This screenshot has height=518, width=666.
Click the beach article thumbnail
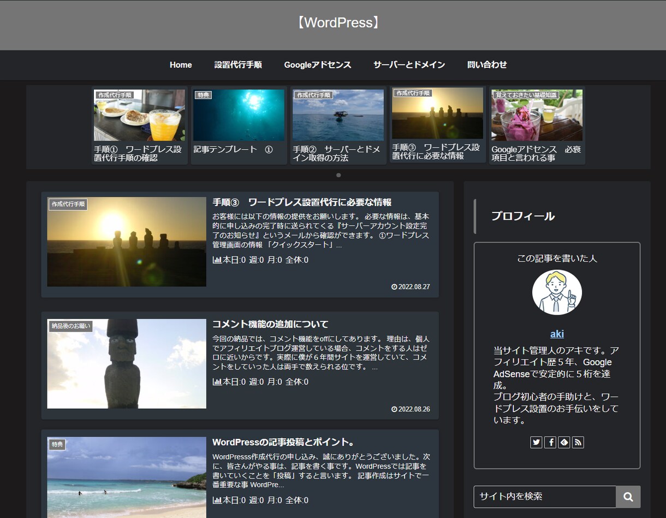pyautogui.click(x=127, y=477)
